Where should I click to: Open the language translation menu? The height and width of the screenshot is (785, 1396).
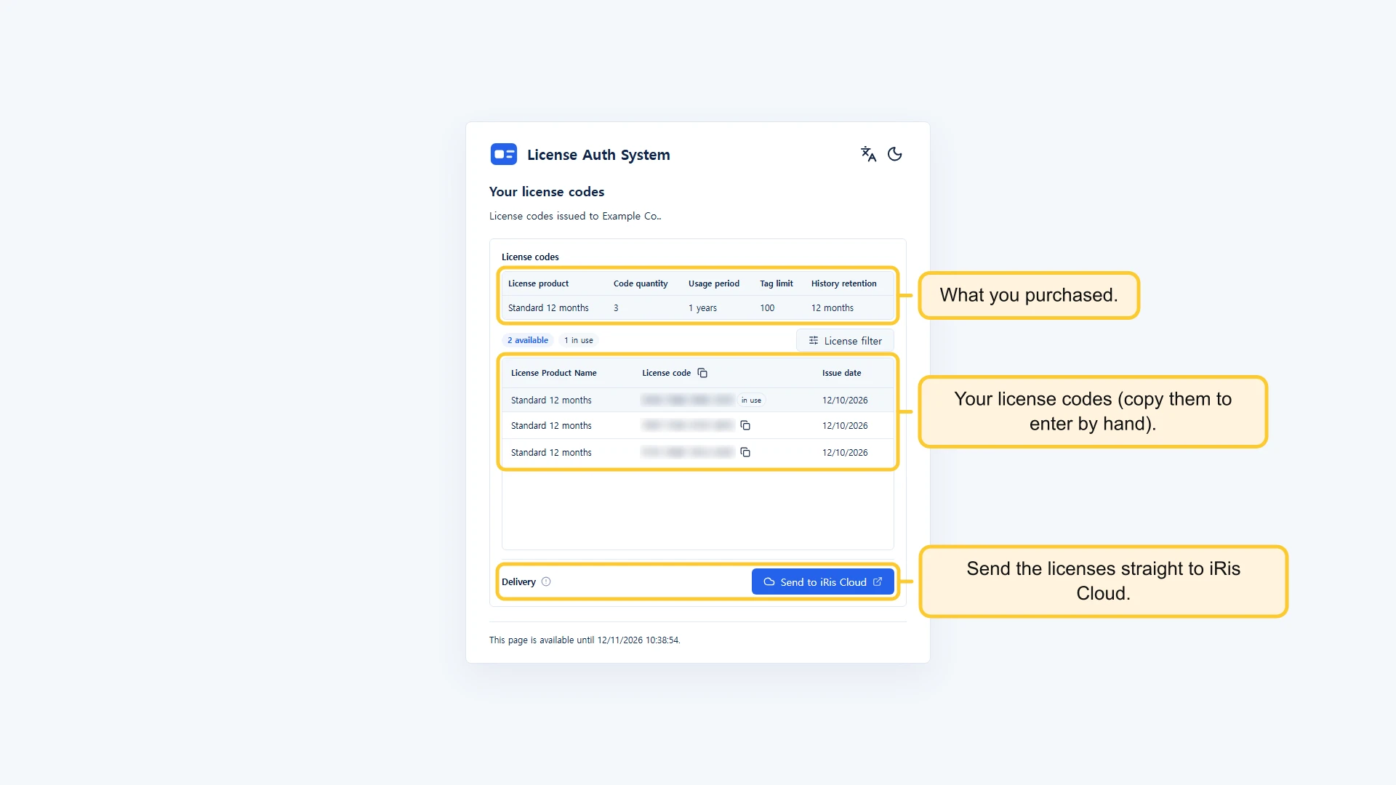[868, 154]
